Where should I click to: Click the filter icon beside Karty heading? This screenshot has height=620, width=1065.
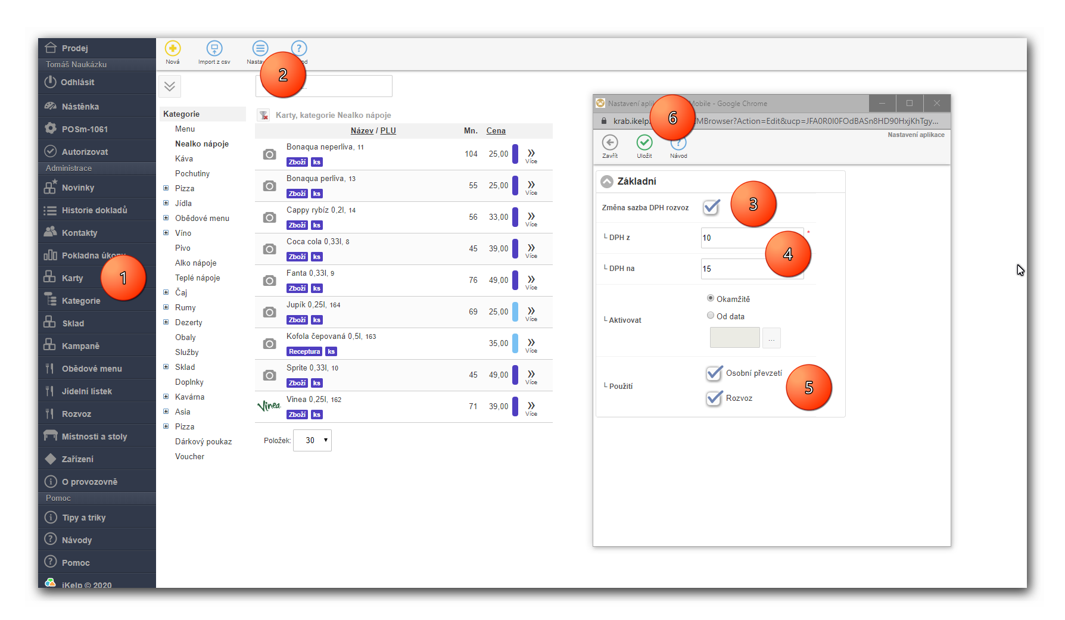[263, 115]
